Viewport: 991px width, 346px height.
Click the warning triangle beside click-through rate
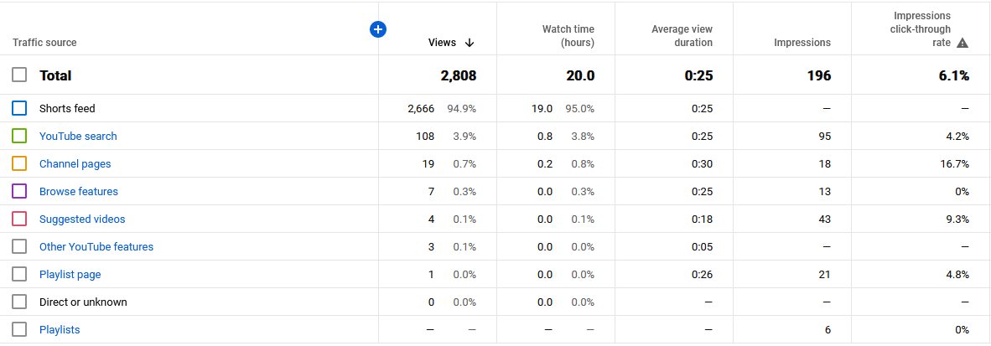click(962, 43)
